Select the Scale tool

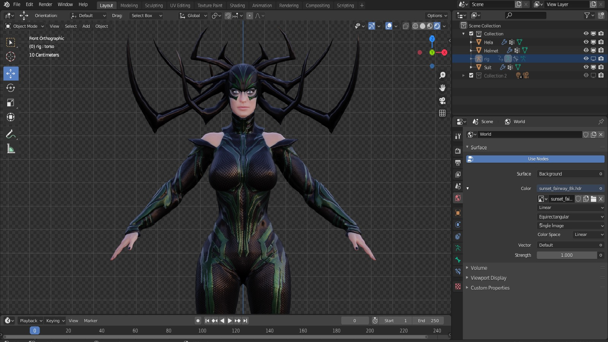click(x=11, y=103)
